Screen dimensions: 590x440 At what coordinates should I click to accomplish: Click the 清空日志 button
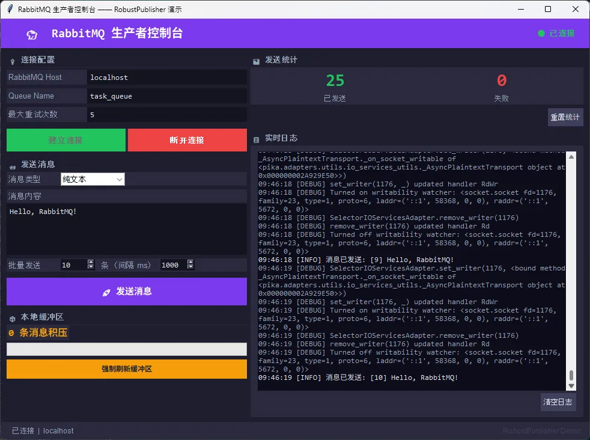pos(558,402)
